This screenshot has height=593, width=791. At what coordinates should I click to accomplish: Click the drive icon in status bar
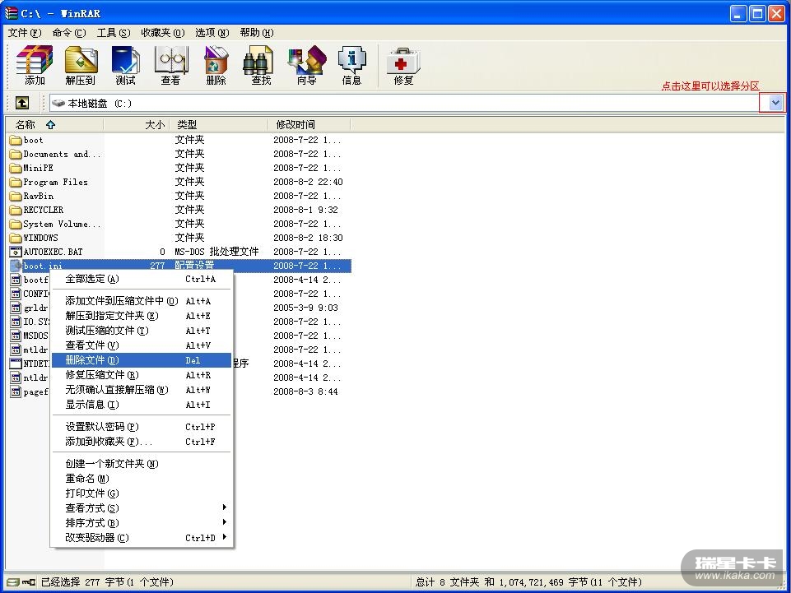pos(13,582)
